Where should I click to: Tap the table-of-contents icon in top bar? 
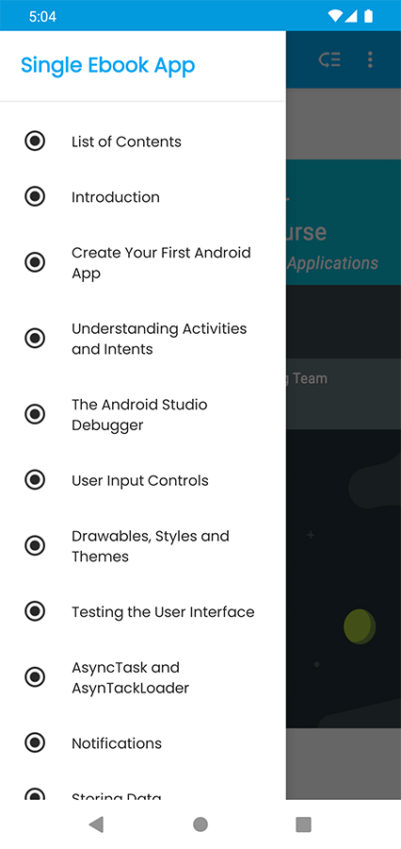329,59
